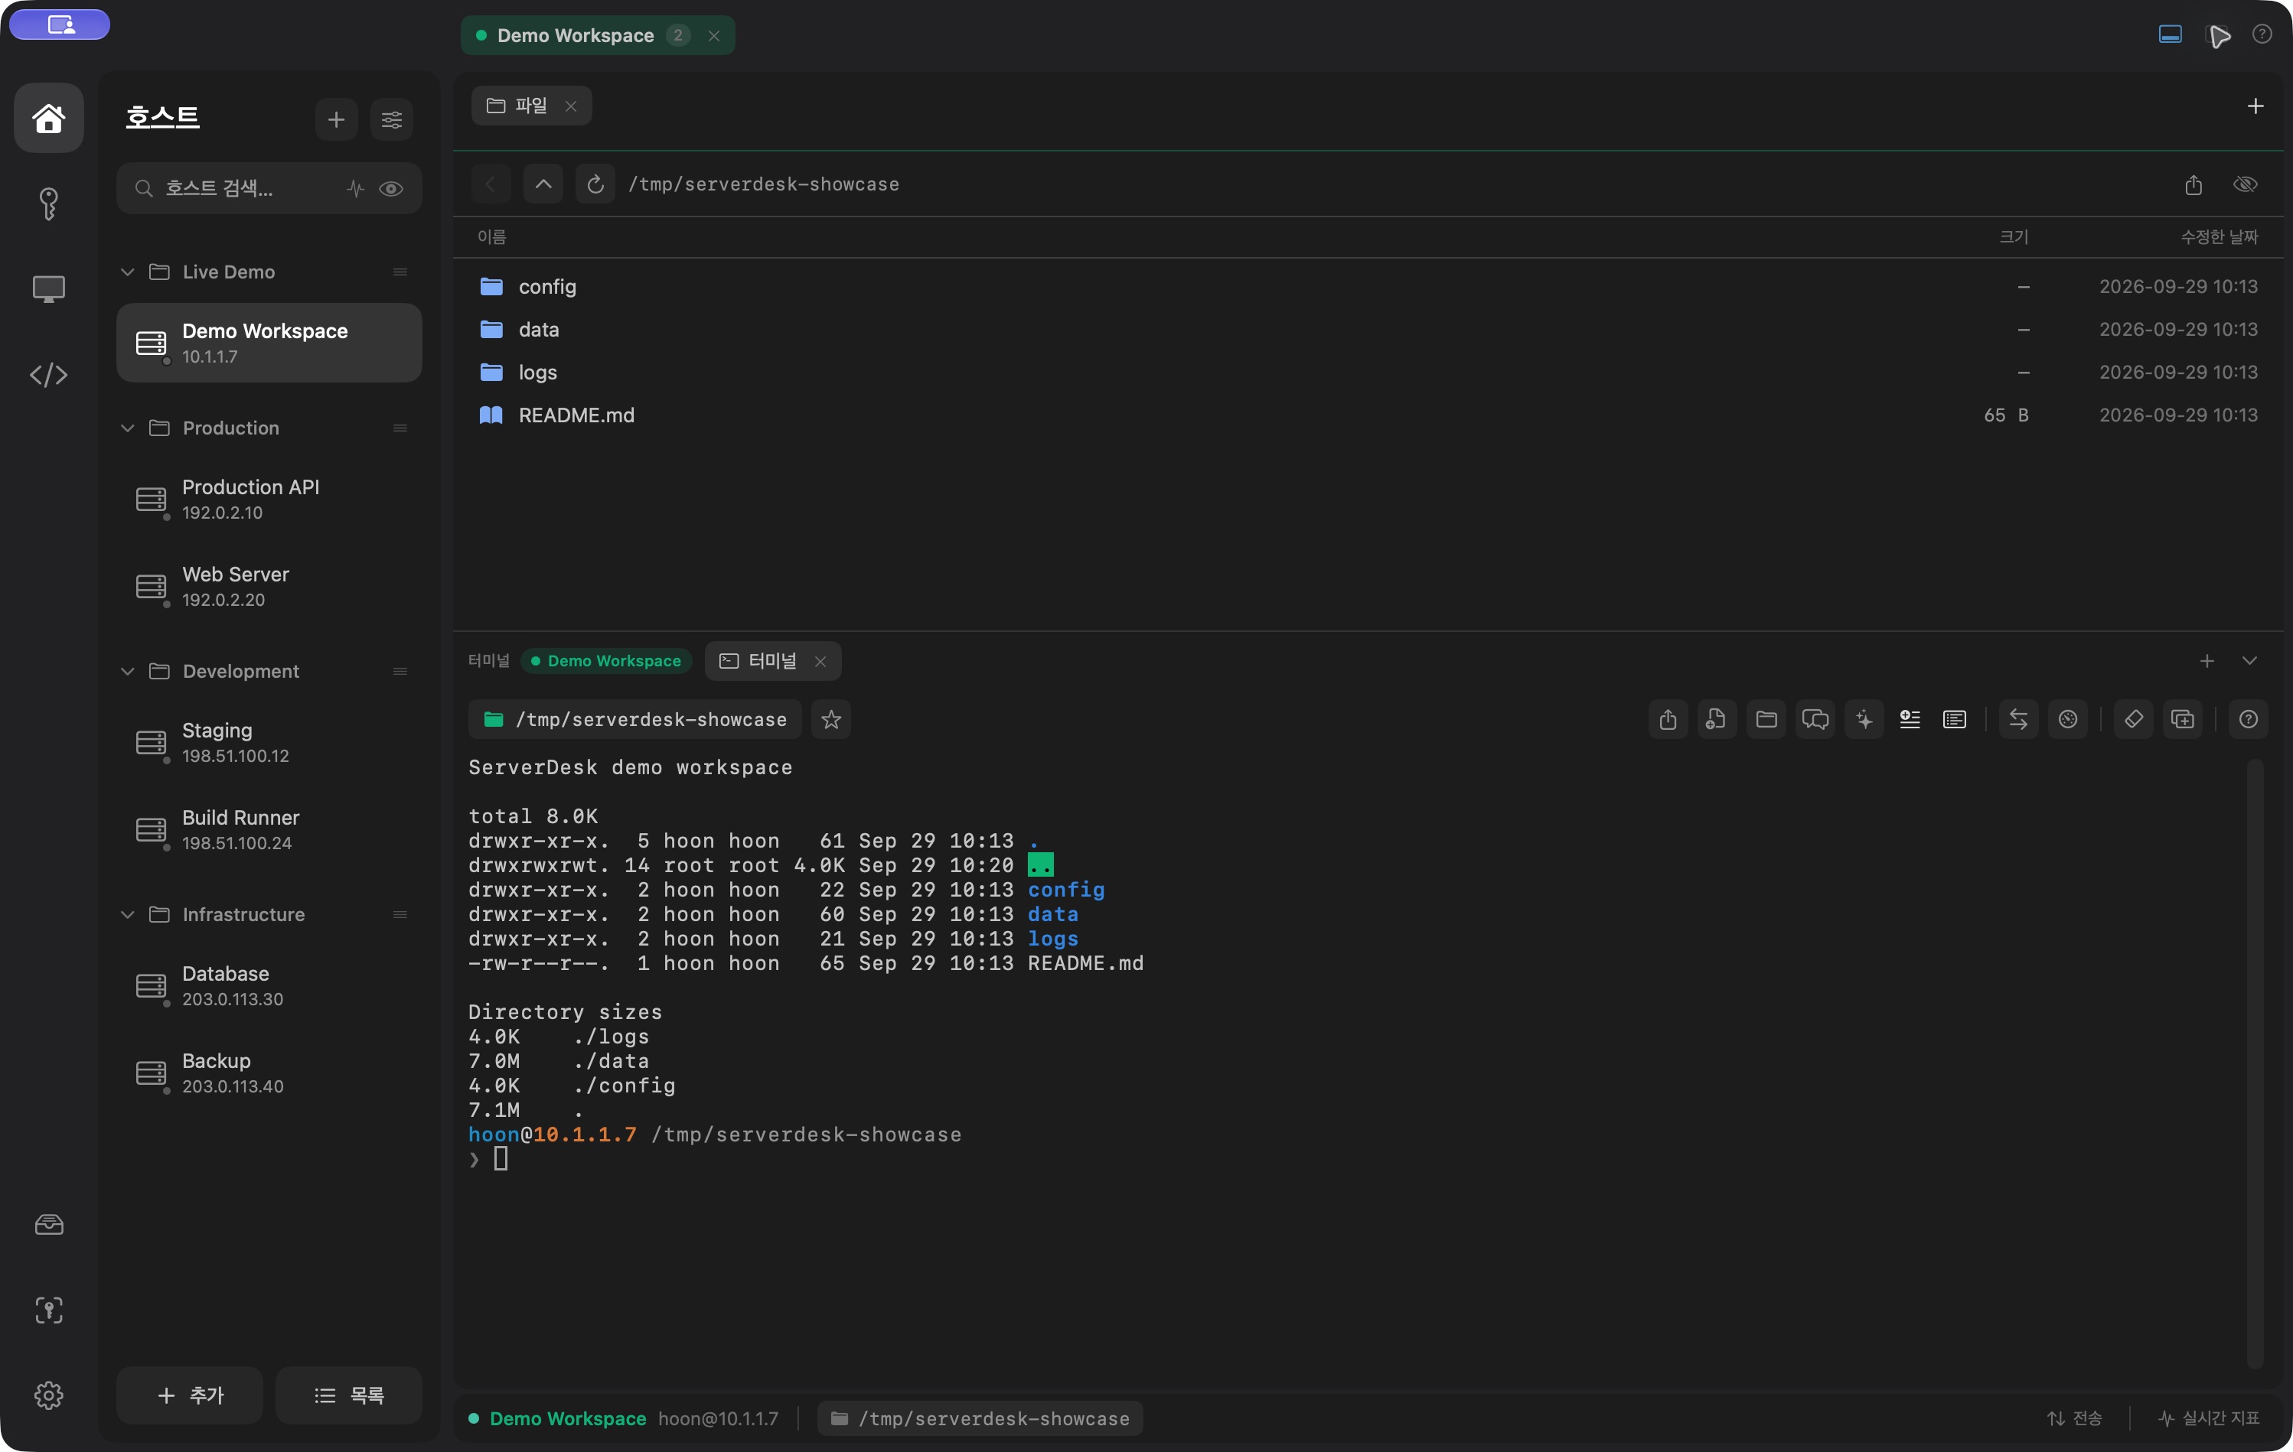Click the terminal path /tmp/serverdesk-showcase chip

[635, 720]
